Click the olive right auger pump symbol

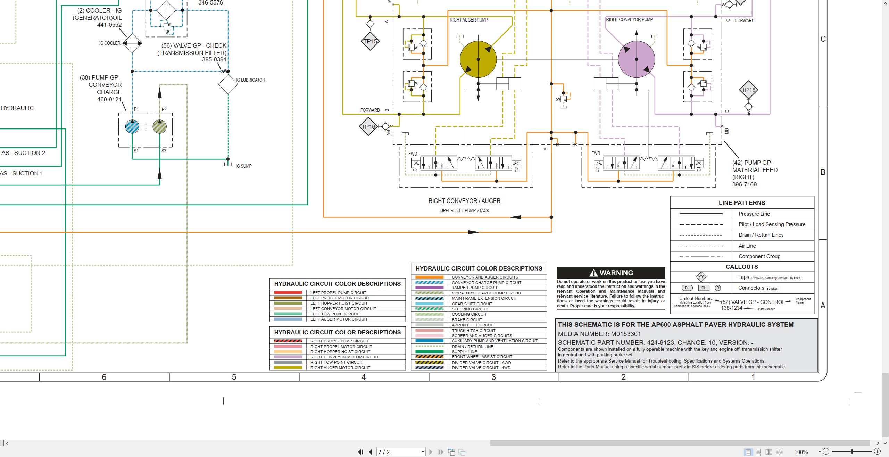click(x=478, y=59)
